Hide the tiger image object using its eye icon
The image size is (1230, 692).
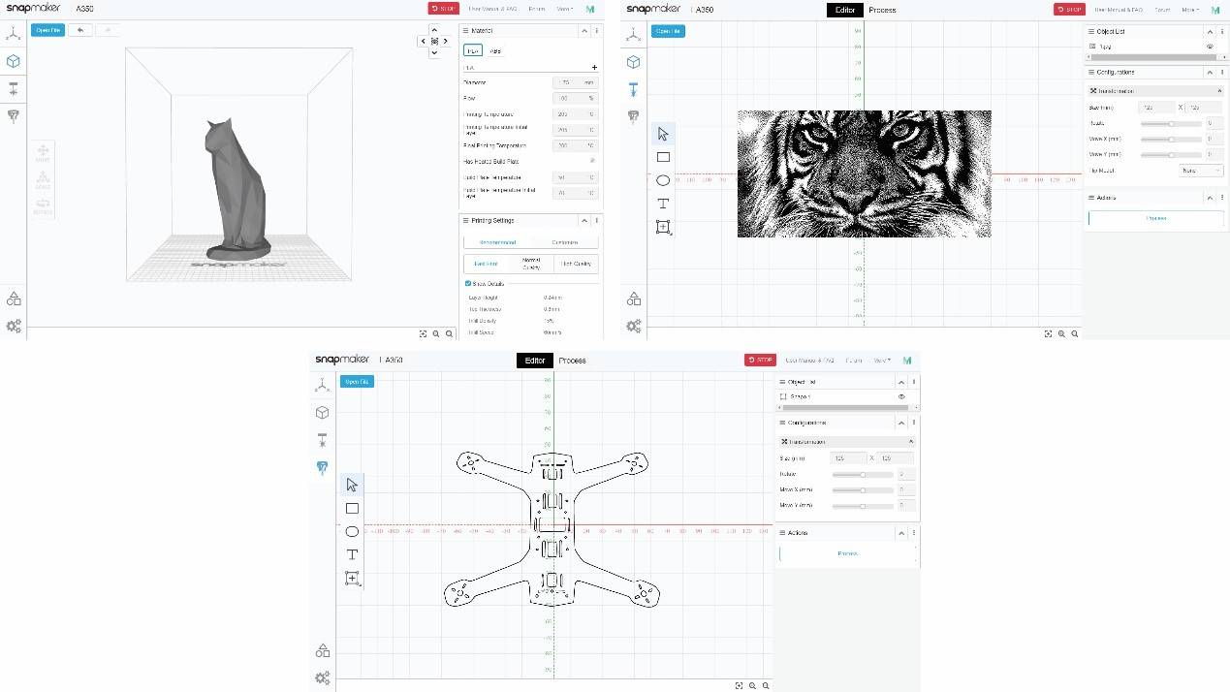1210,47
